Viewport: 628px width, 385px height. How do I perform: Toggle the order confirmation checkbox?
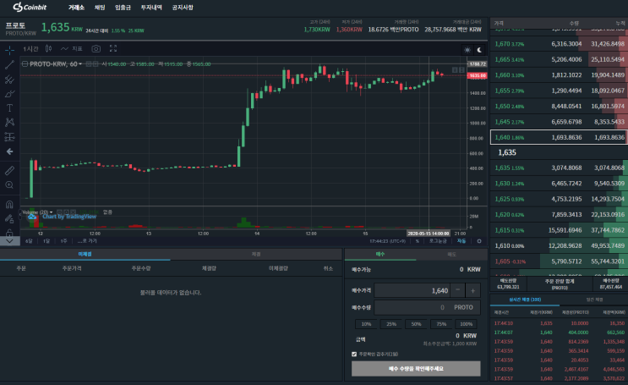[354, 355]
